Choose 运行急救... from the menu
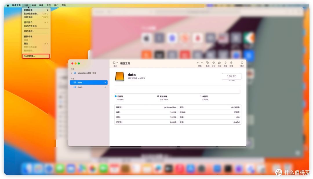 point(36,31)
